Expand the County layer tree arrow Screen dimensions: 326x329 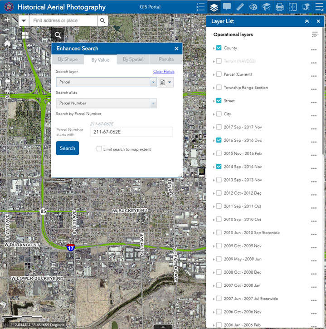pos(214,48)
